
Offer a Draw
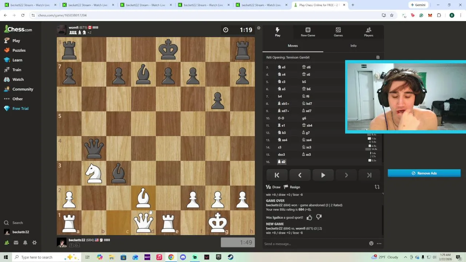(x=273, y=187)
